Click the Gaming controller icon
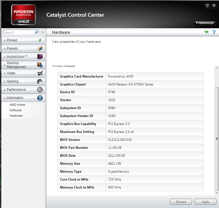This screenshot has width=219, height=208. [x=40, y=81]
